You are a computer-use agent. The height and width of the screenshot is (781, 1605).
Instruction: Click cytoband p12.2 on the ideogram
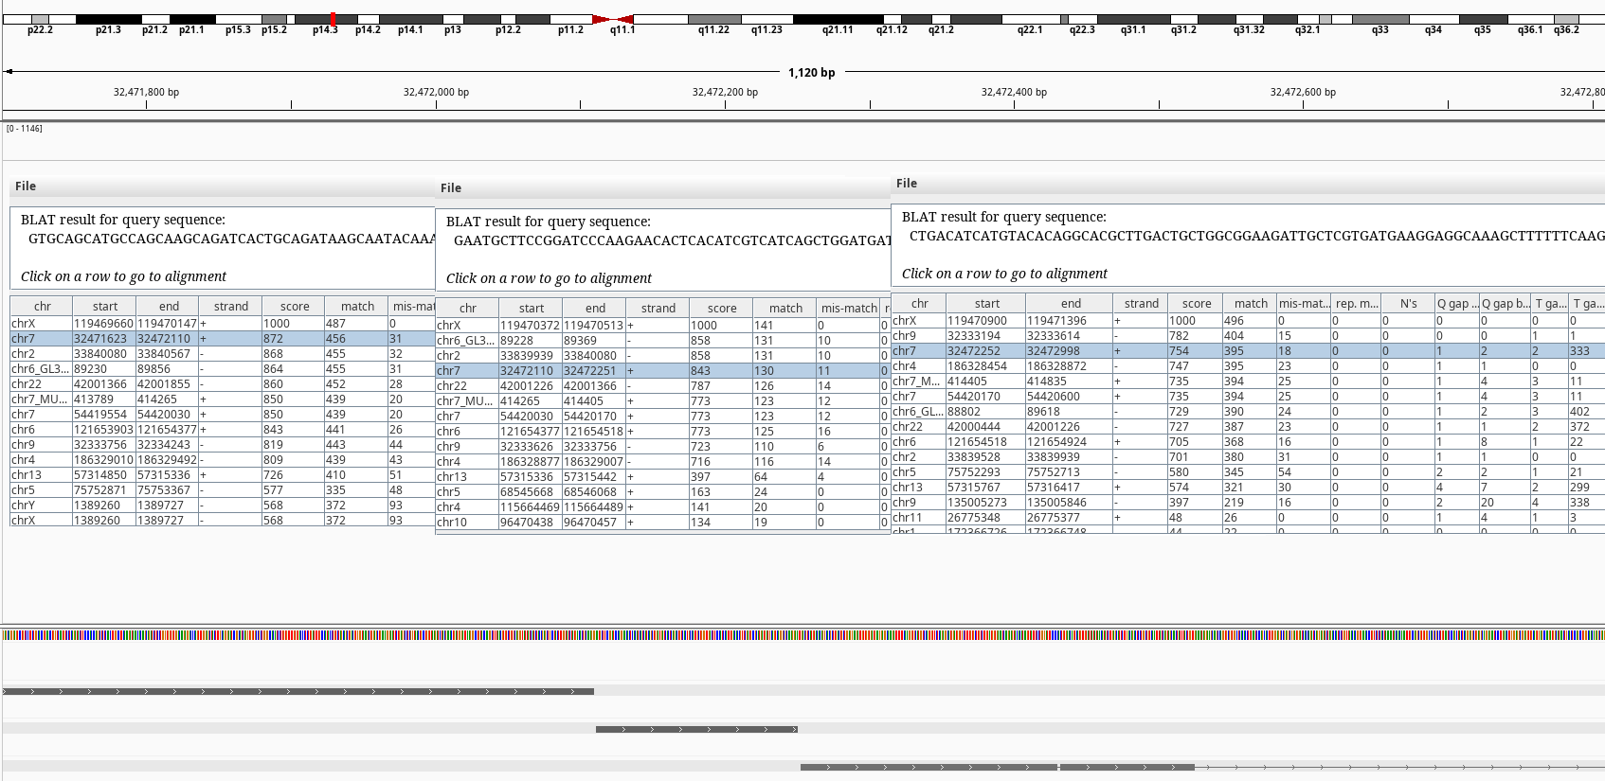(x=508, y=19)
